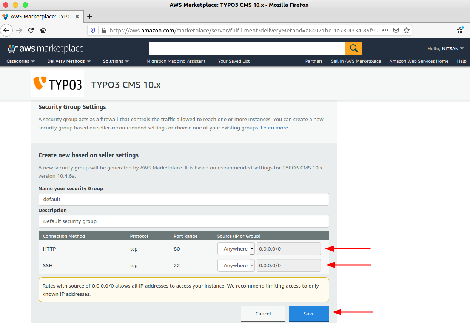The width and height of the screenshot is (470, 323).
Task: Open the extension icon in Firefox toolbar
Action: click(460, 30)
